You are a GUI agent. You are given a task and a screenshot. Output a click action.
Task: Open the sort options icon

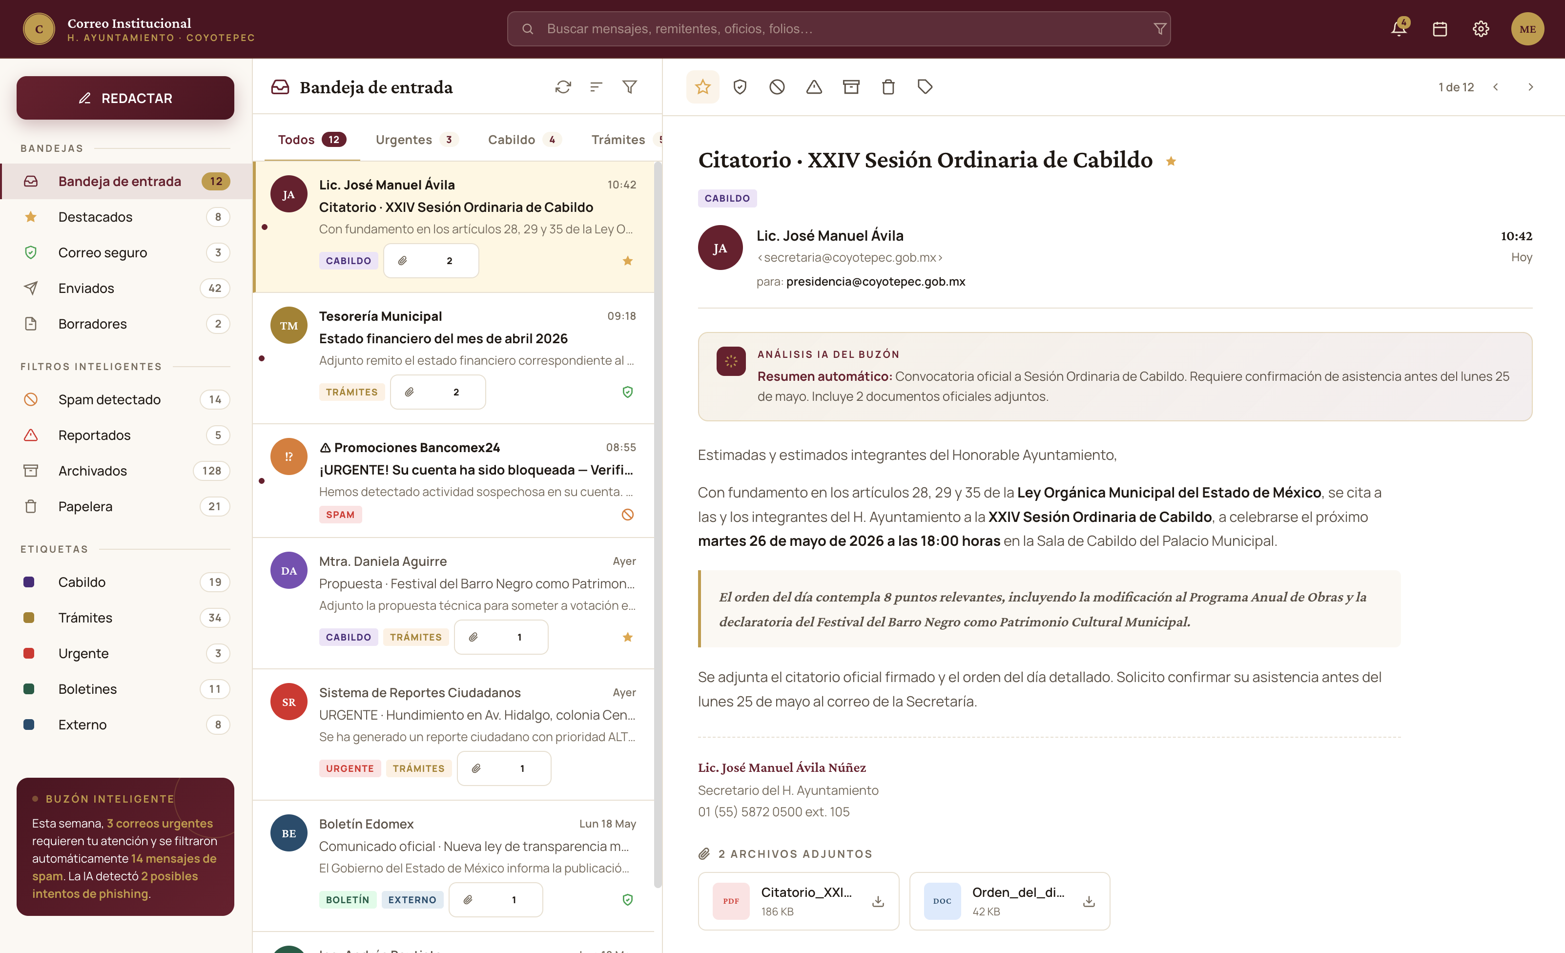[597, 87]
